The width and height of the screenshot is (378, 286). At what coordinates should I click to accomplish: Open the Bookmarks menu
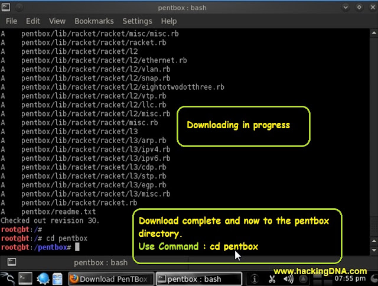(94, 21)
